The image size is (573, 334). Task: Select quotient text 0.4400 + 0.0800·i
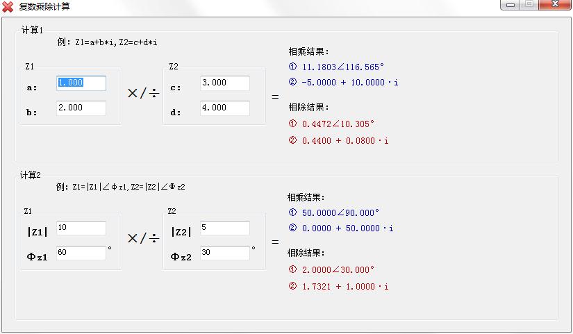[344, 141]
